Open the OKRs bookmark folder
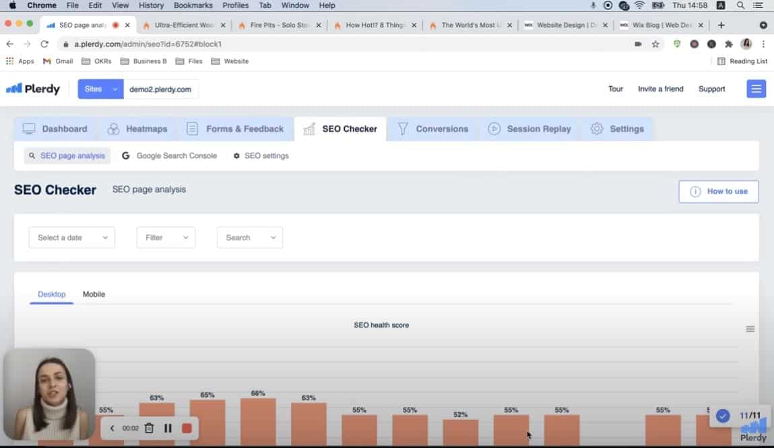The width and height of the screenshot is (774, 448). [x=96, y=61]
